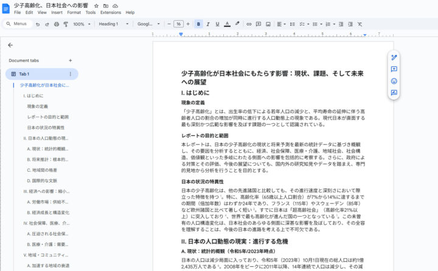This screenshot has height=271, width=438.
Task: Select Tab 1 in sidebar
Action: click(41, 74)
